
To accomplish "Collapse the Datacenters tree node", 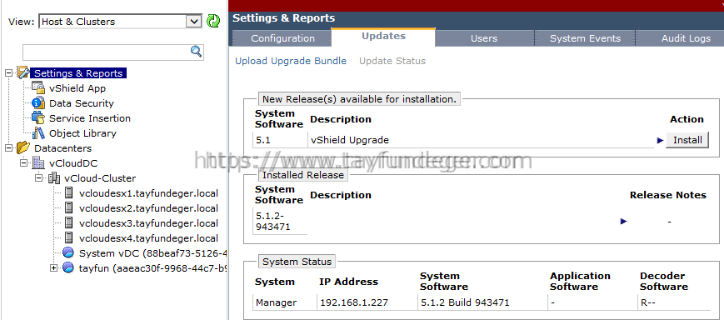I will tap(9, 148).
